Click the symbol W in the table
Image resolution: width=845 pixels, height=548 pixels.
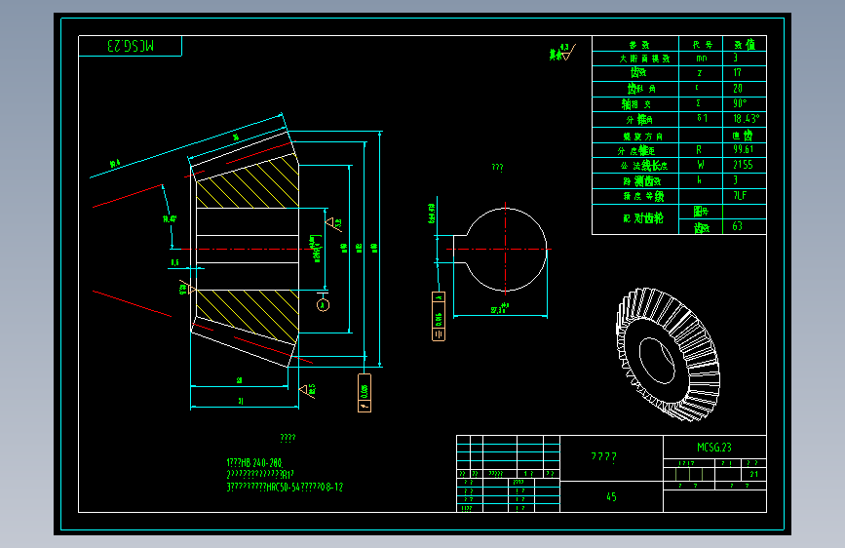click(700, 165)
